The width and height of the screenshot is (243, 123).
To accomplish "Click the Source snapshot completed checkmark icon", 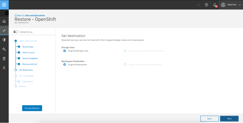I will click(x=19, y=58).
